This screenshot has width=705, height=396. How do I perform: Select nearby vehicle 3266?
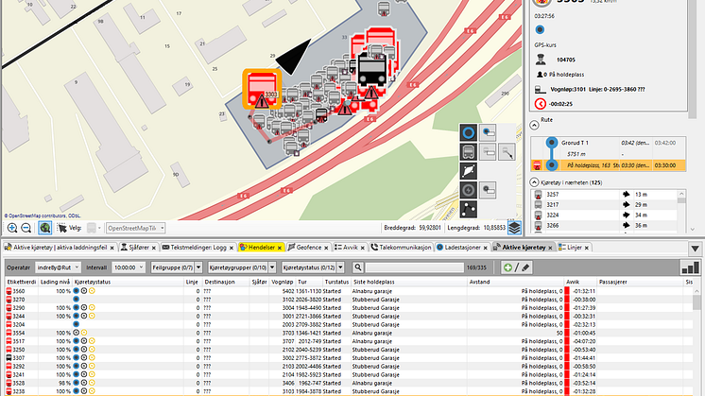[x=604, y=225]
